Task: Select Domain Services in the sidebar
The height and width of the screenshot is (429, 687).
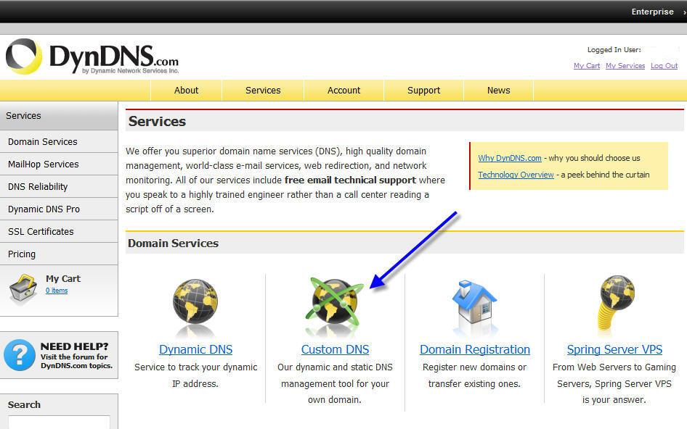Action: click(59, 142)
